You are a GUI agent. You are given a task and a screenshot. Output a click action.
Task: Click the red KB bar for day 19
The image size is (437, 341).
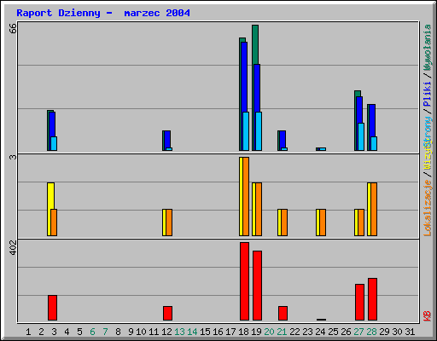click(257, 286)
